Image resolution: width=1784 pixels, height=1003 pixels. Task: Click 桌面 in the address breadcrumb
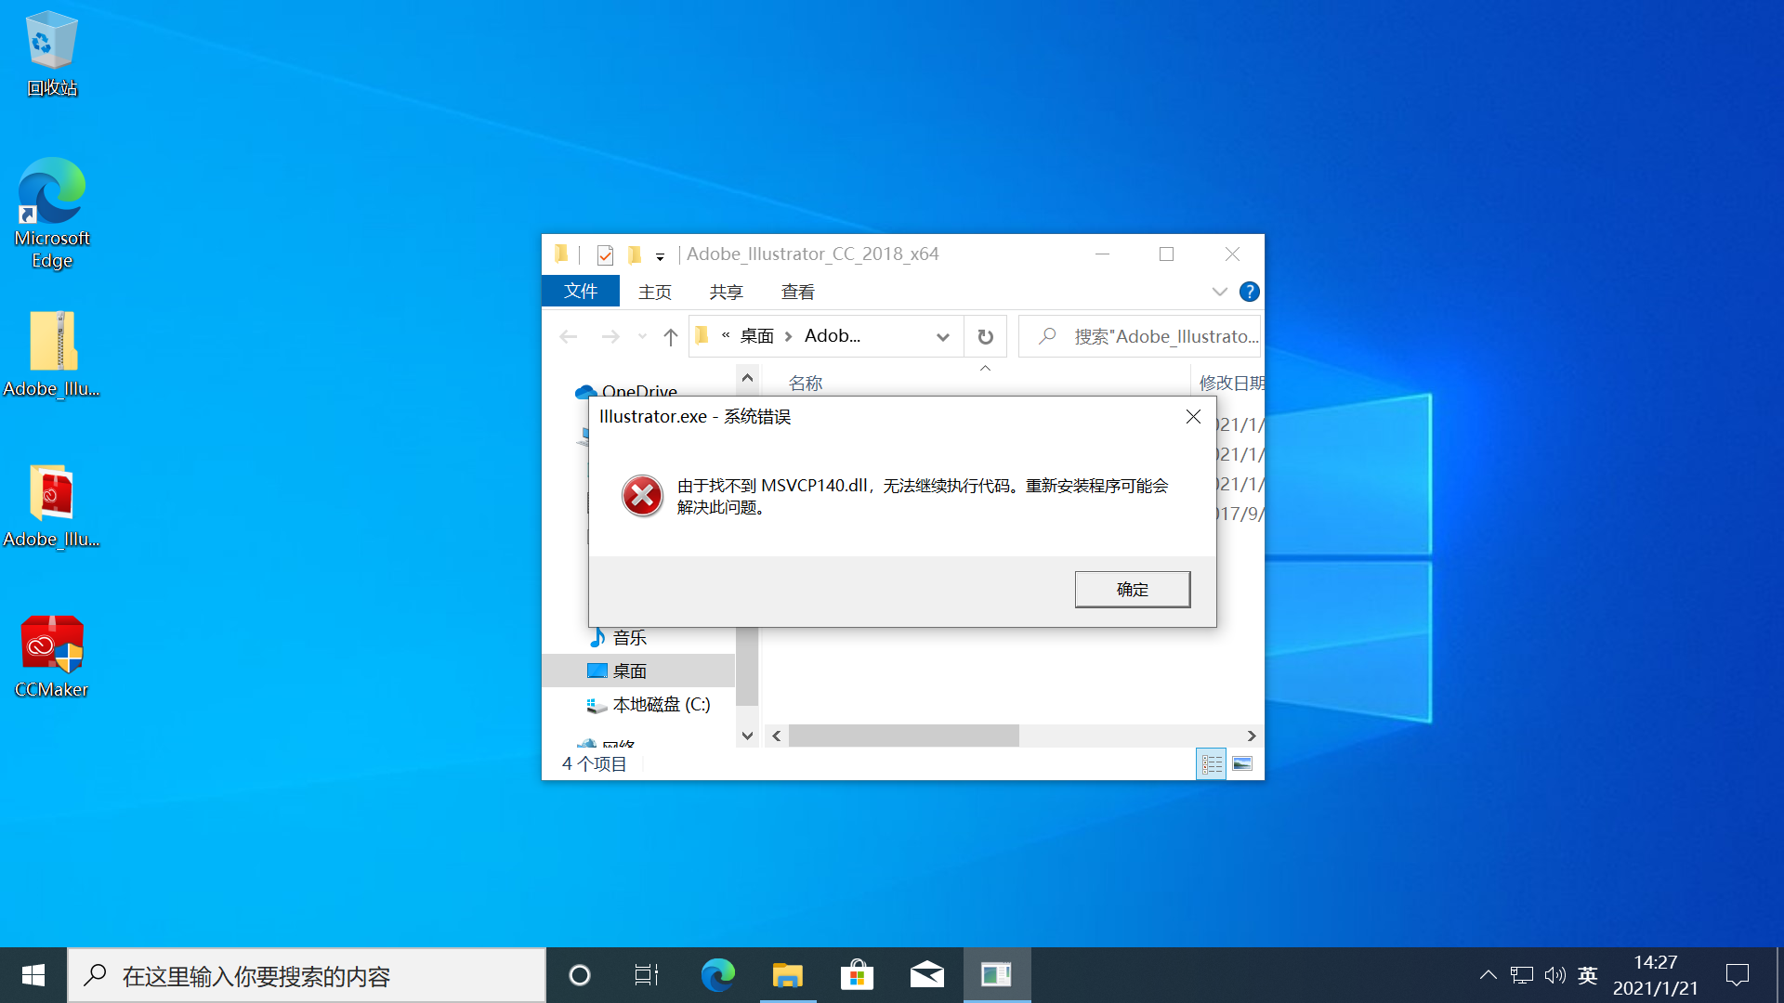757,336
